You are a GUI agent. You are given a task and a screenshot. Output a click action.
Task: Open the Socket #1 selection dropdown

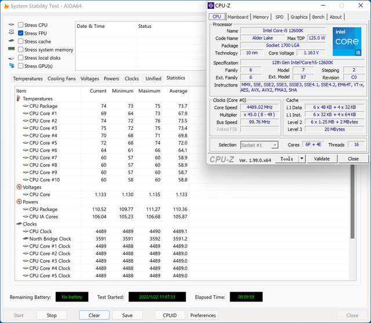click(259, 145)
